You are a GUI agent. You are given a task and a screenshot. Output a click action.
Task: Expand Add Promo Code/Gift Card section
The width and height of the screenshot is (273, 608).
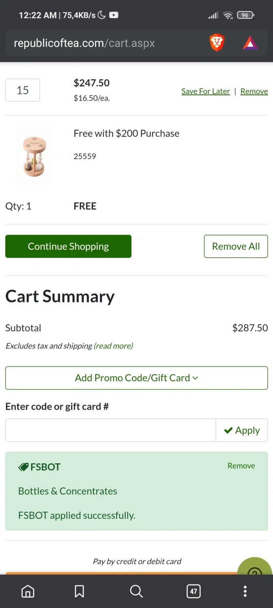[136, 378]
